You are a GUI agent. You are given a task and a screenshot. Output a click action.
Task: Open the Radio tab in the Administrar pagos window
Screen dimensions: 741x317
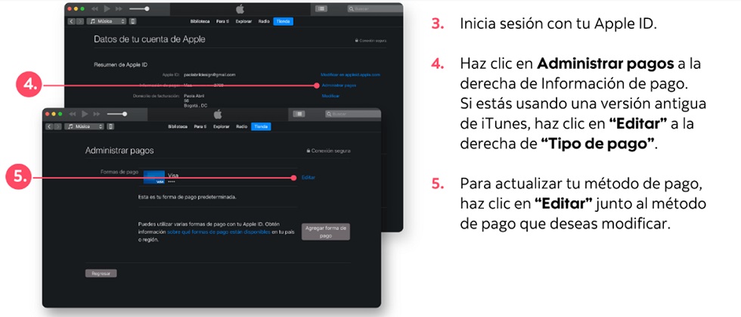tap(241, 127)
